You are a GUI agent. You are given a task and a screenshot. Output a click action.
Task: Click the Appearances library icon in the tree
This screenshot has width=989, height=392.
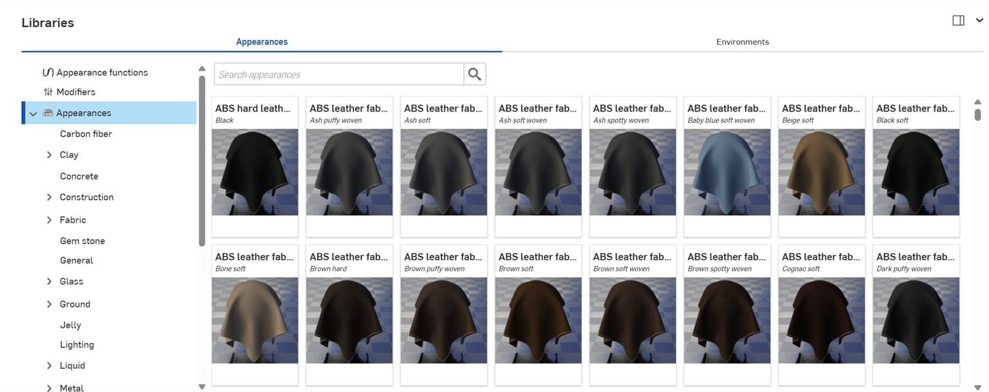(48, 113)
